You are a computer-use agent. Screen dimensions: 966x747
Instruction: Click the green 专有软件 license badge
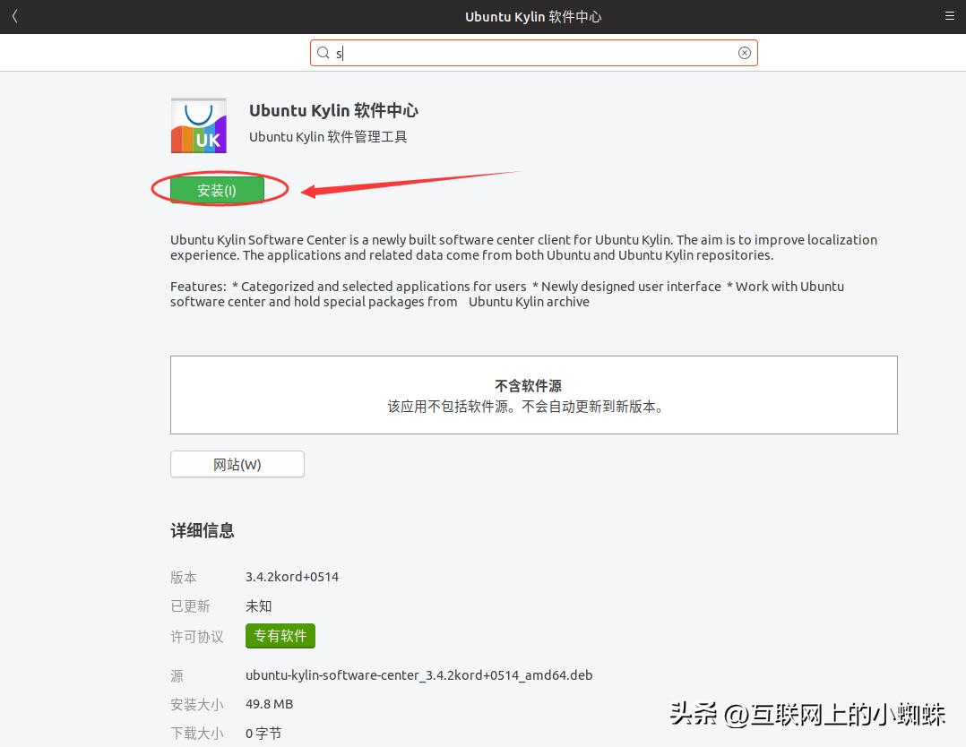[280, 636]
